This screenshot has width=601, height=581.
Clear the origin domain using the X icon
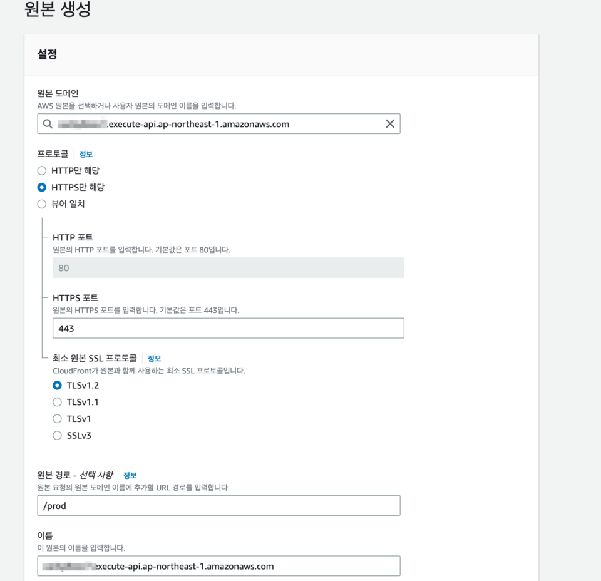[390, 123]
